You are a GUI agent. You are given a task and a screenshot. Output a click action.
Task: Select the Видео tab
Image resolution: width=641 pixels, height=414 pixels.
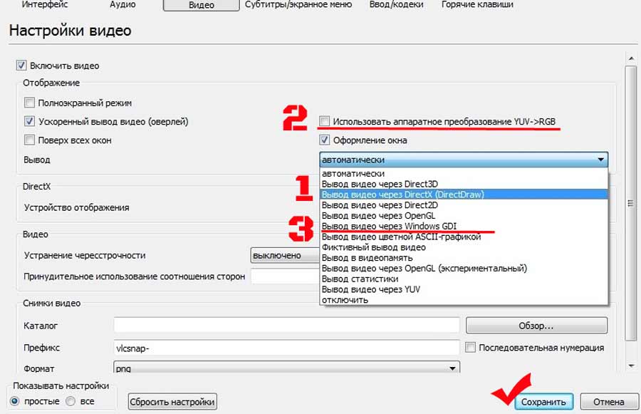[x=201, y=5]
